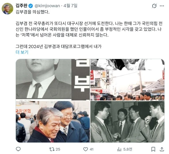Click the retweet count 25
Viewport: 169px width, 154px height.
[58, 149]
